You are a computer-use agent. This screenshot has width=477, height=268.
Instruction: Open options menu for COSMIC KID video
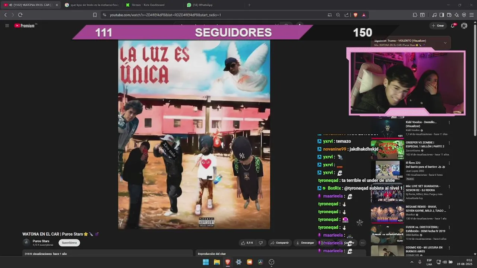(449, 248)
